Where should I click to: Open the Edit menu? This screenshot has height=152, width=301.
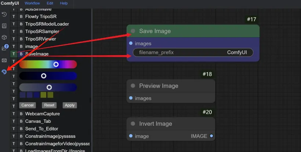[50, 3]
